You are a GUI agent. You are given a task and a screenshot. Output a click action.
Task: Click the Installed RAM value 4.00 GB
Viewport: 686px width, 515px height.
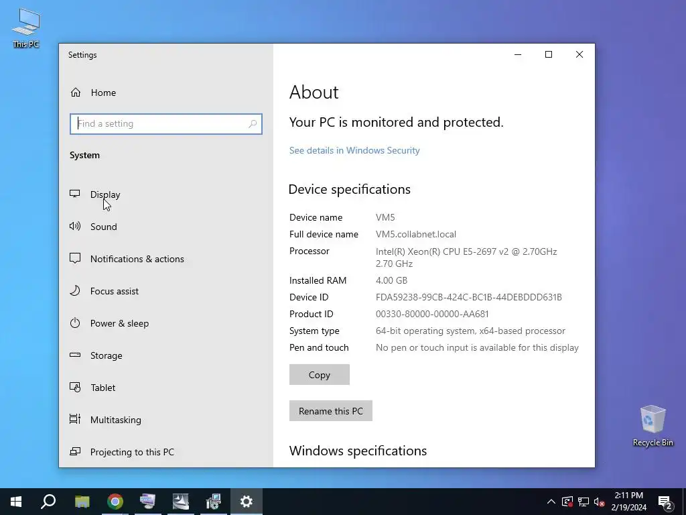click(x=391, y=280)
